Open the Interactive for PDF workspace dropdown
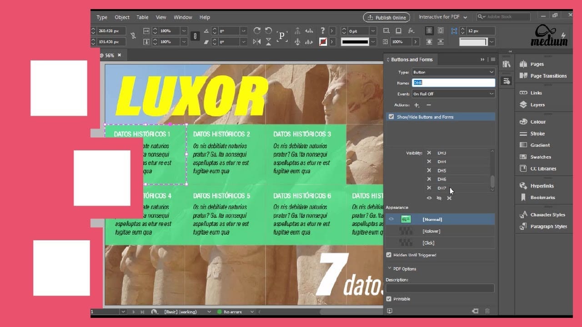 point(443,17)
